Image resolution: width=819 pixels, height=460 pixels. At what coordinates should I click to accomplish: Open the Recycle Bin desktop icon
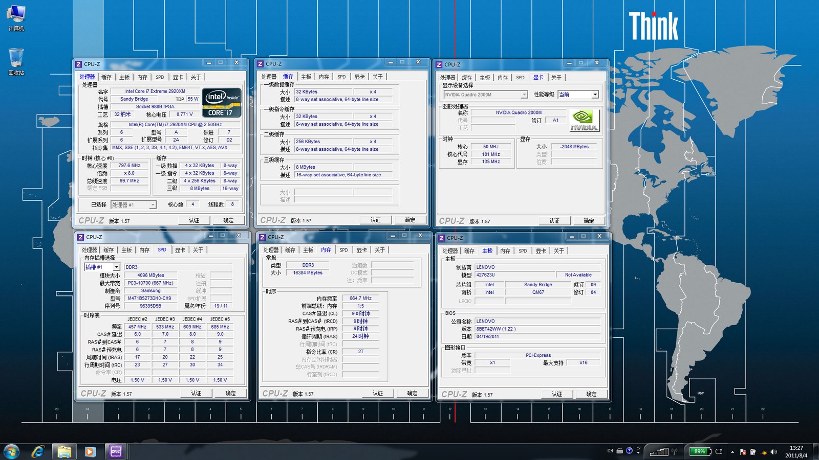(x=16, y=61)
